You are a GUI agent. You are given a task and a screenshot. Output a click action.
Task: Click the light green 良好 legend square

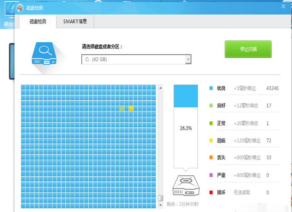click(211, 105)
